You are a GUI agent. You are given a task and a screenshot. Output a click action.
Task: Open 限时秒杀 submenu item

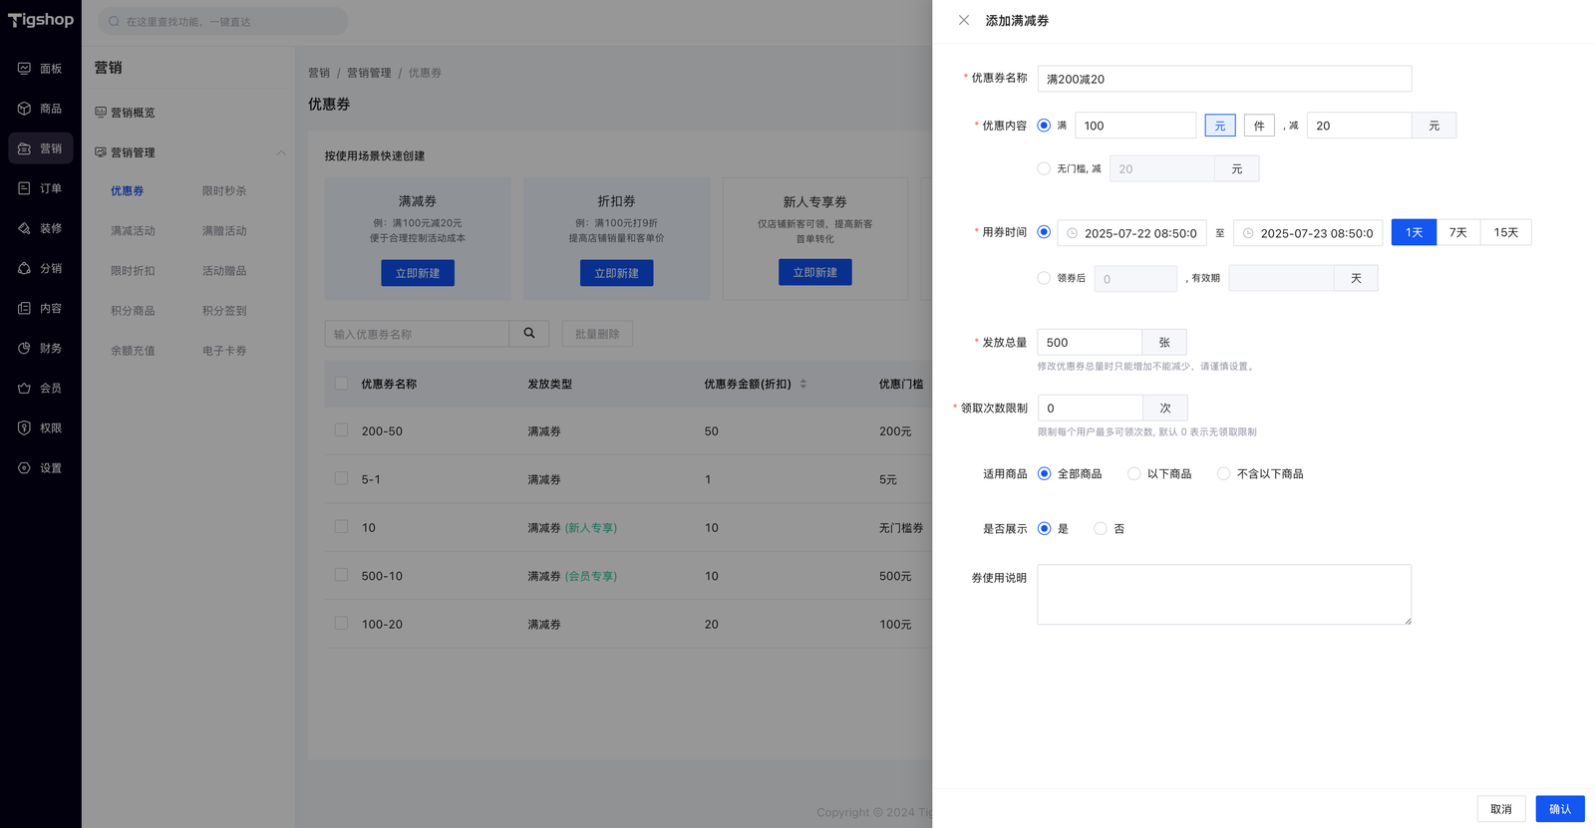pos(224,191)
